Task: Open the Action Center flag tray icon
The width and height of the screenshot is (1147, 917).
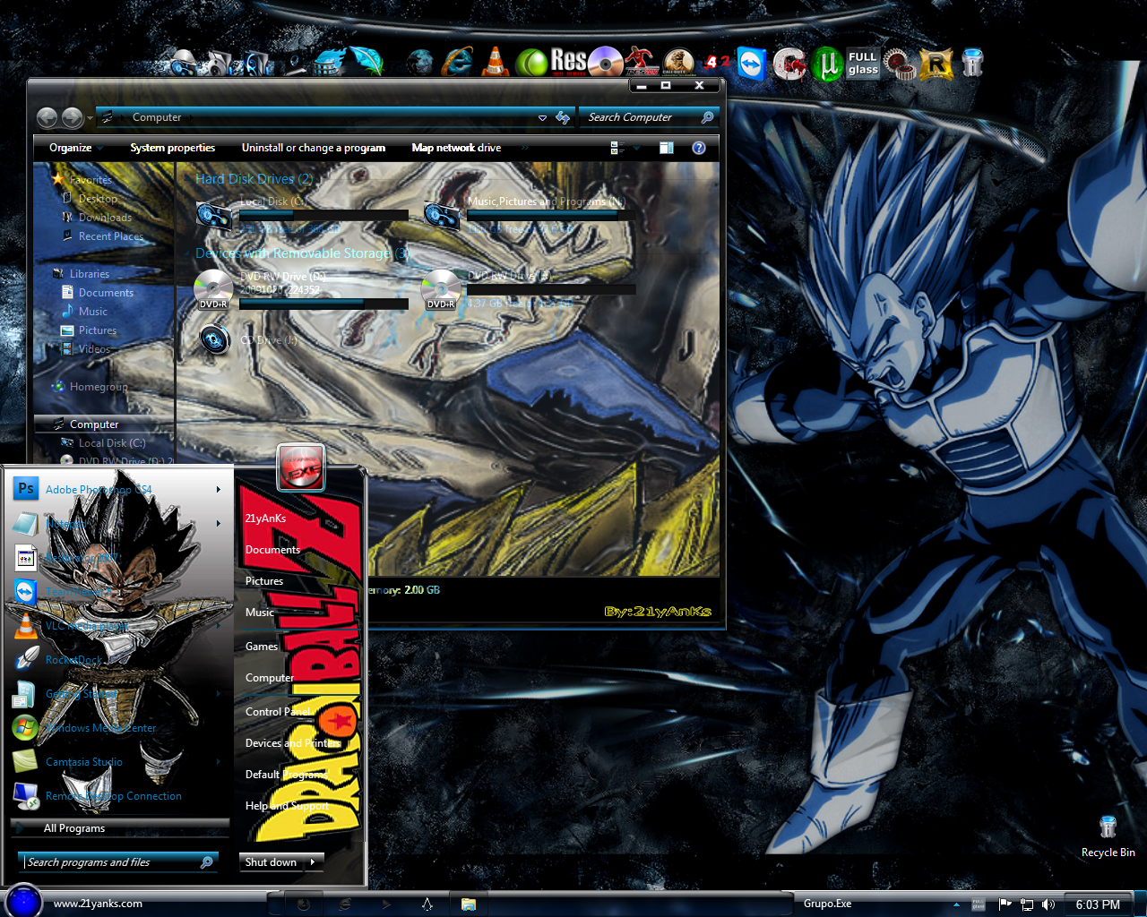Action: click(1005, 904)
